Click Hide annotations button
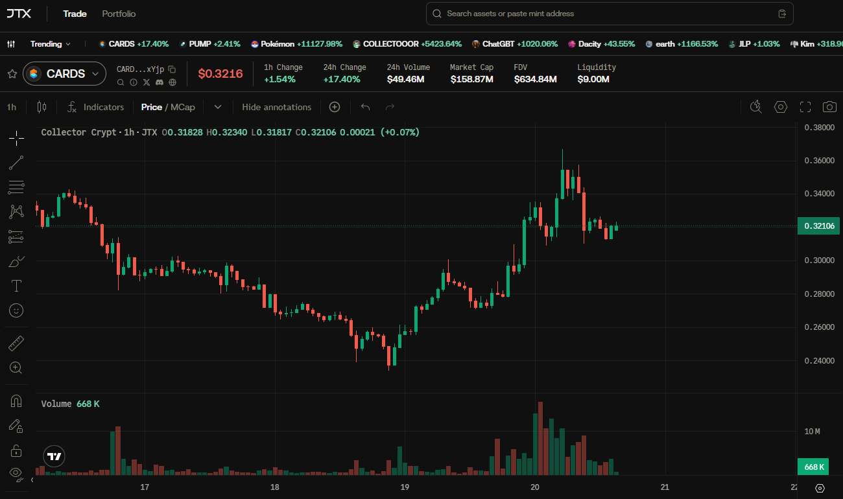The height and width of the screenshot is (499, 843). [277, 107]
